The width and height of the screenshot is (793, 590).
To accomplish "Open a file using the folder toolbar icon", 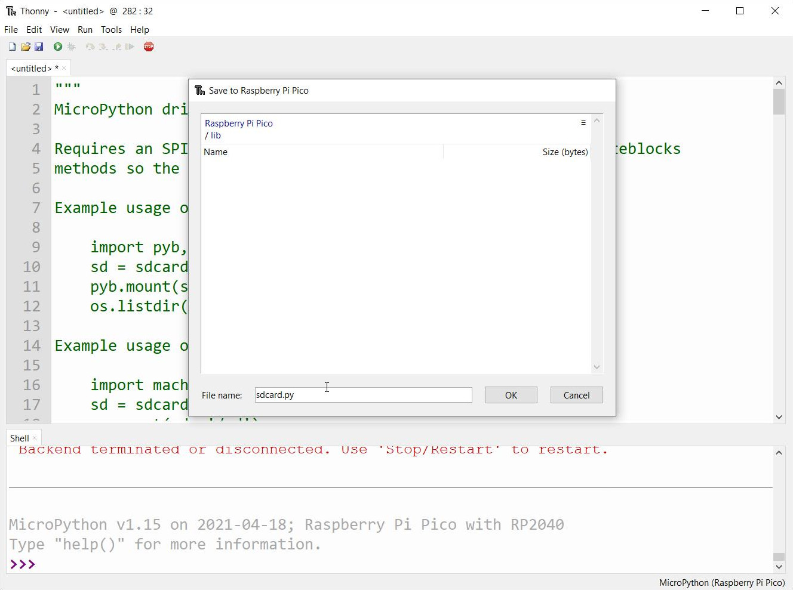I will (26, 47).
